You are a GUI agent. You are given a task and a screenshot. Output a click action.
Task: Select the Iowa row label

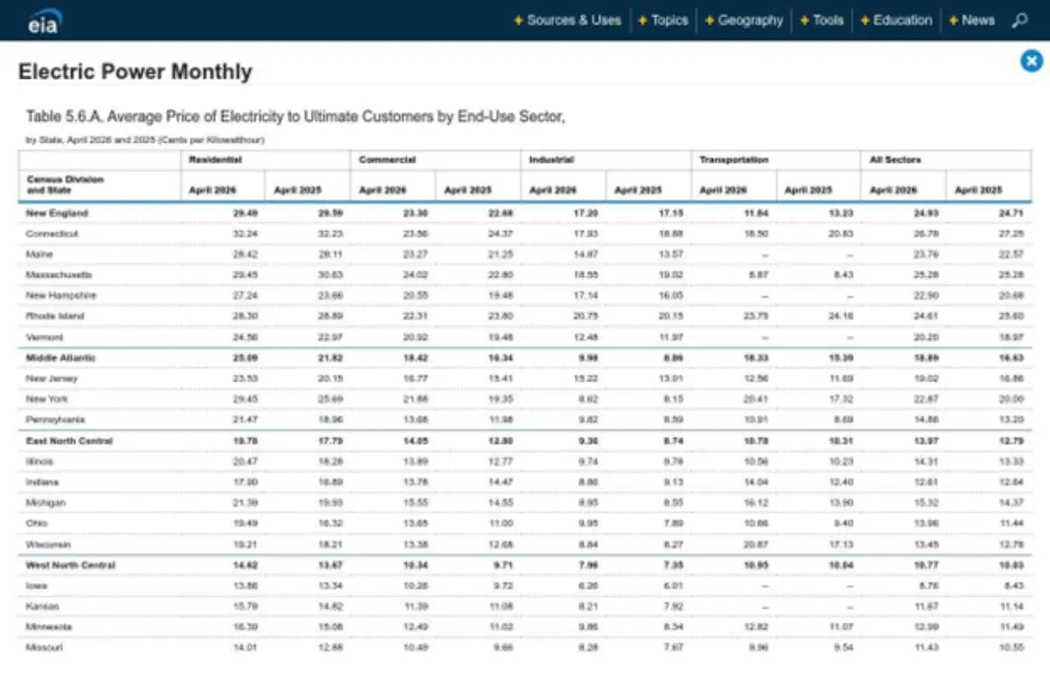38,585
